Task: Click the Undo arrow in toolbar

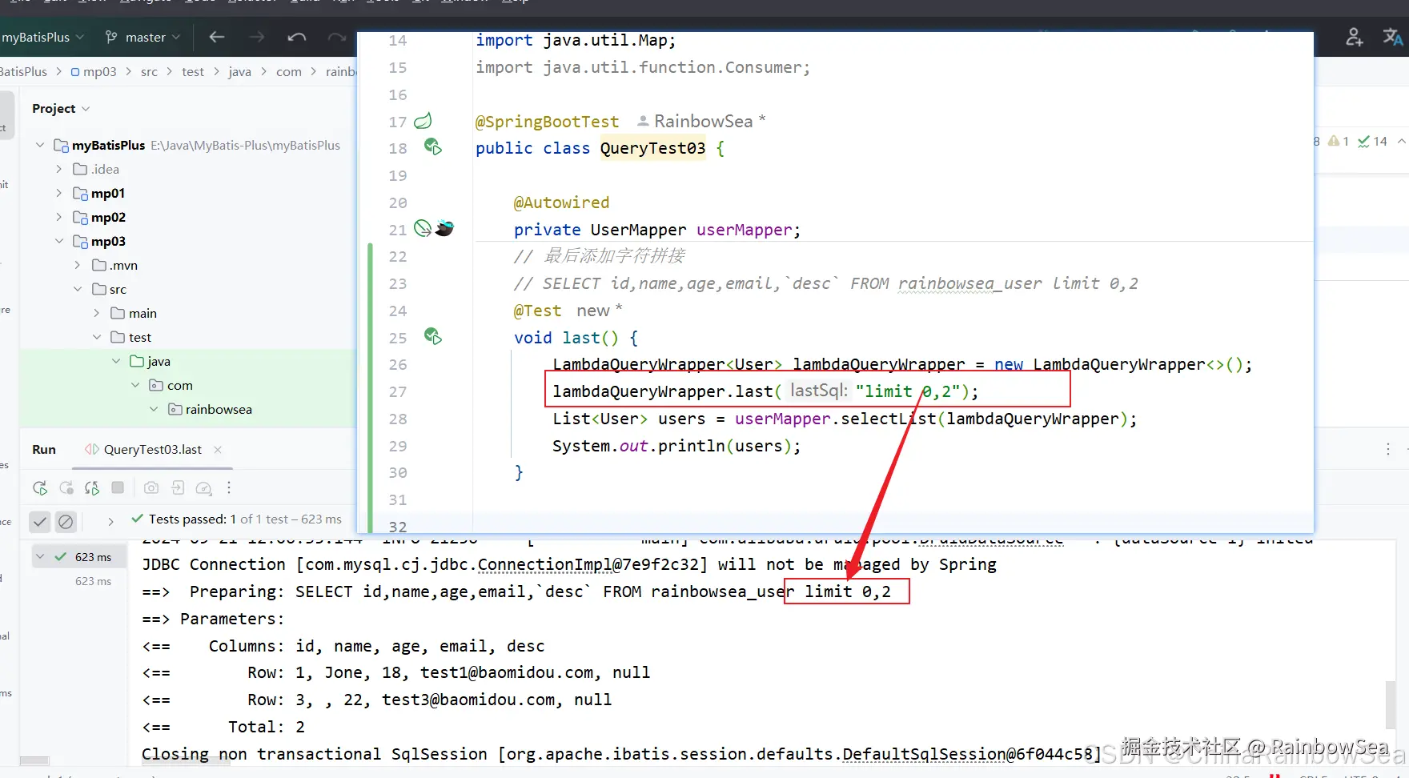Action: (x=297, y=37)
